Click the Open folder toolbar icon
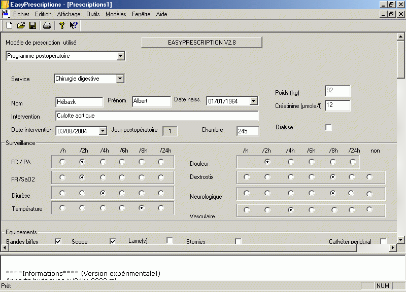This screenshot has height=292, width=406. [x=21, y=25]
